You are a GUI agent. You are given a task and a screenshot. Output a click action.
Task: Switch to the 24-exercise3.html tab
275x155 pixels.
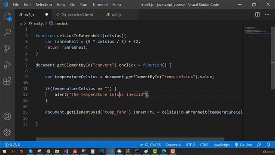[x=77, y=15]
